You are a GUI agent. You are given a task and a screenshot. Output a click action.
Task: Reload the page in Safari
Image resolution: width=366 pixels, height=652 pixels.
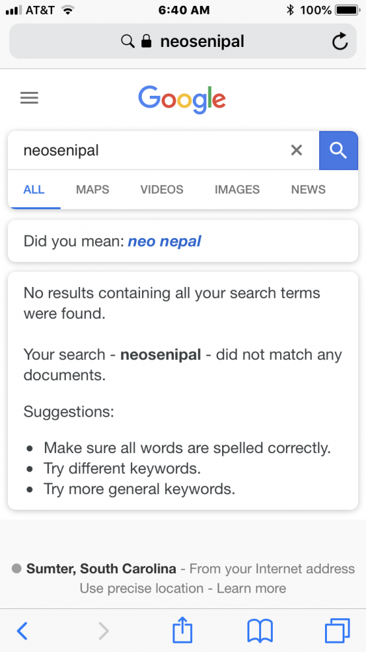point(340,42)
